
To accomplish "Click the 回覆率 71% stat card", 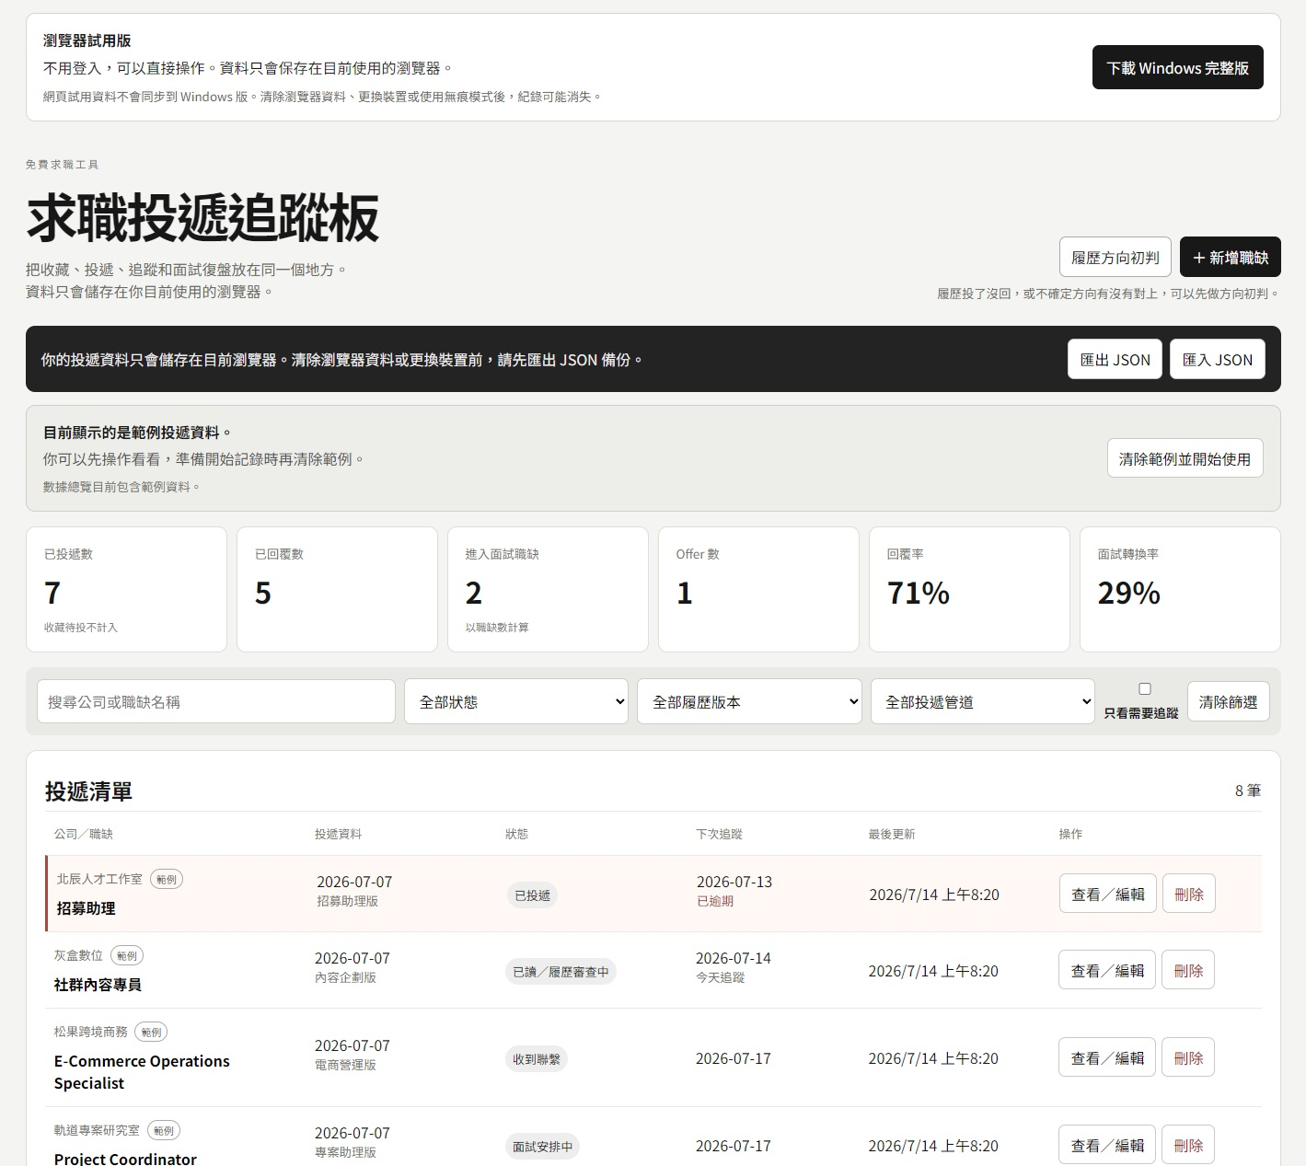I will 969,589.
